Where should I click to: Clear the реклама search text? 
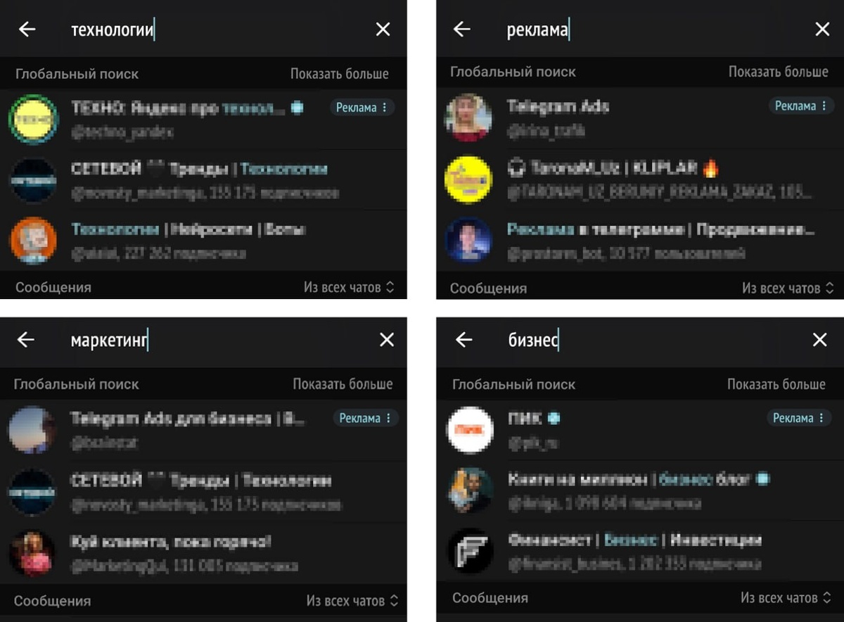point(822,30)
